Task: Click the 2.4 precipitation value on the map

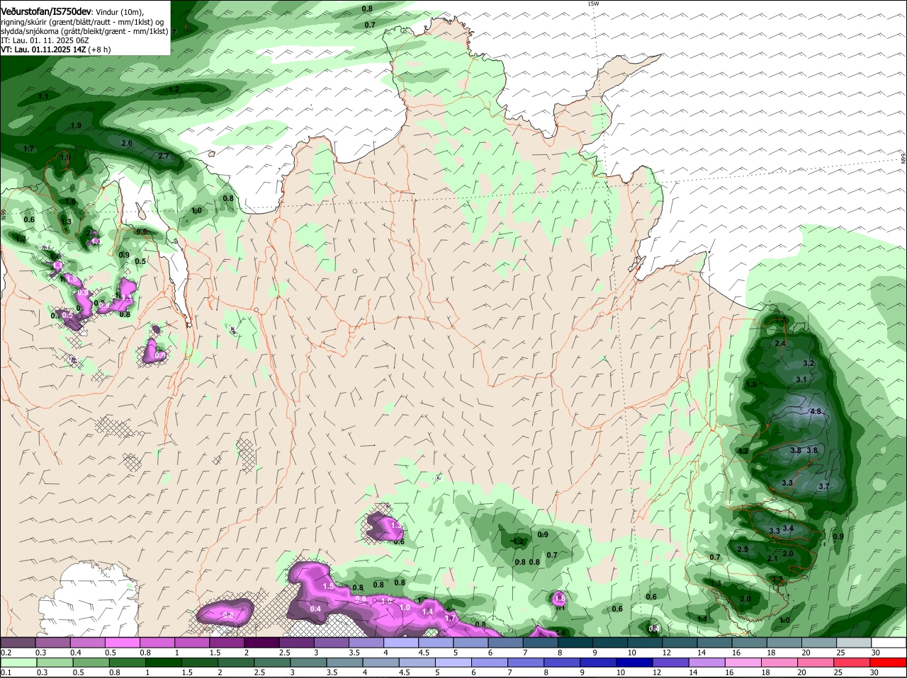Action: (780, 343)
